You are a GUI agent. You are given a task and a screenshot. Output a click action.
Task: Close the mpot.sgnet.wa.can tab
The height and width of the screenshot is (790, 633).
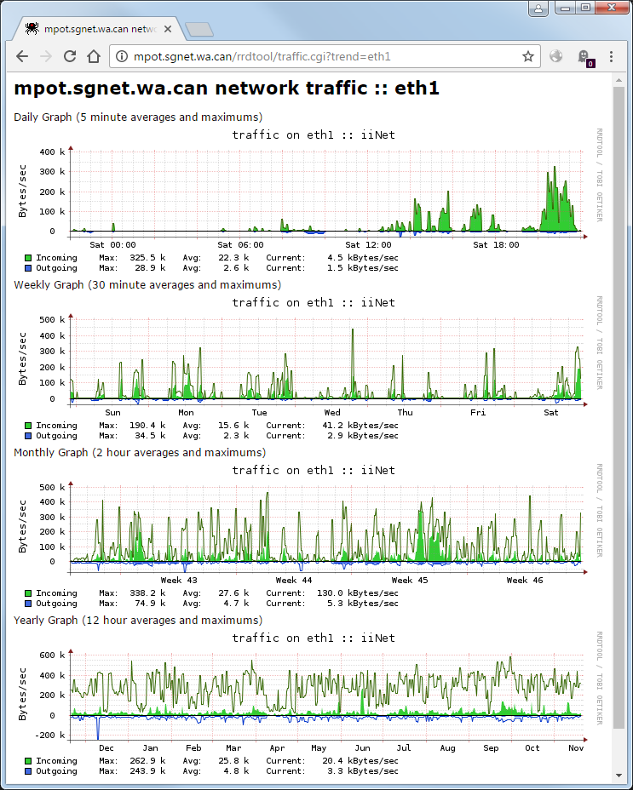point(168,29)
